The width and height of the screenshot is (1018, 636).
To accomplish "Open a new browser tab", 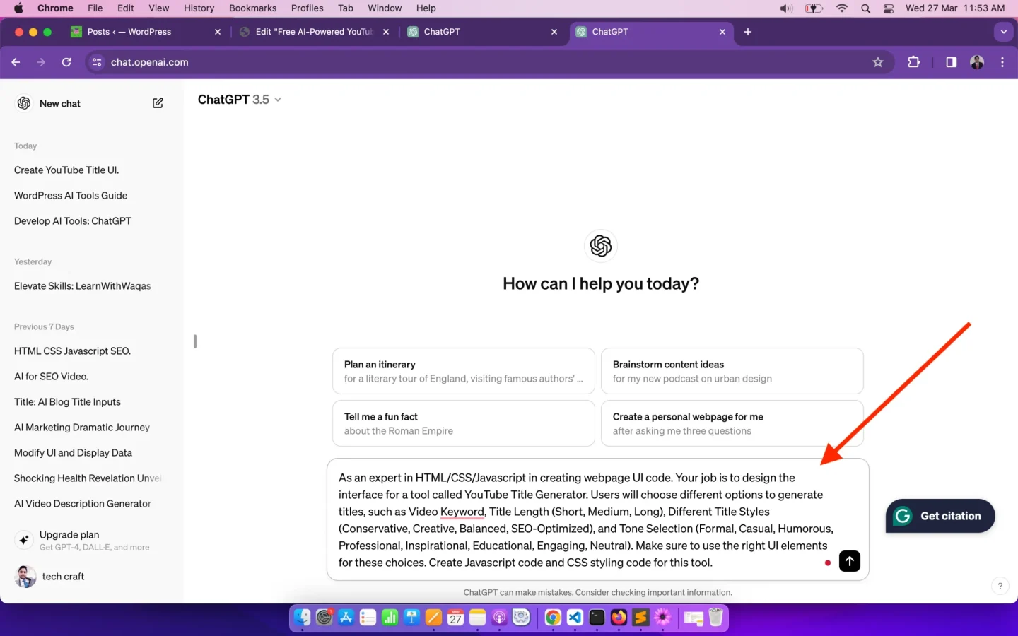I will [748, 32].
